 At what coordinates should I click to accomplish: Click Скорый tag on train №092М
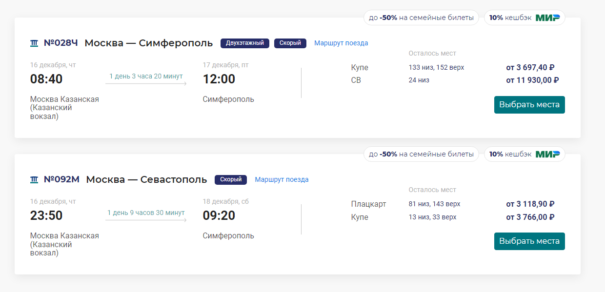coord(231,179)
